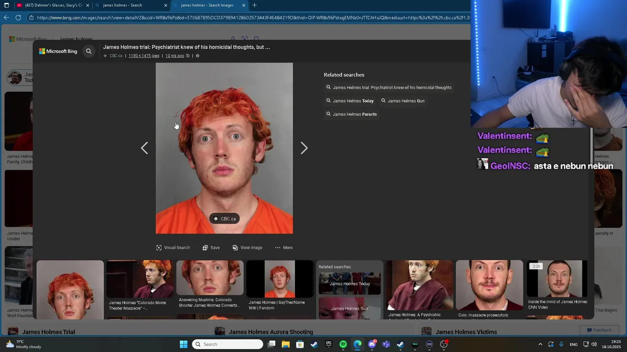Search 'James Holmes trial: Psychiatrist knew' related query
The image size is (627, 352).
tap(389, 88)
